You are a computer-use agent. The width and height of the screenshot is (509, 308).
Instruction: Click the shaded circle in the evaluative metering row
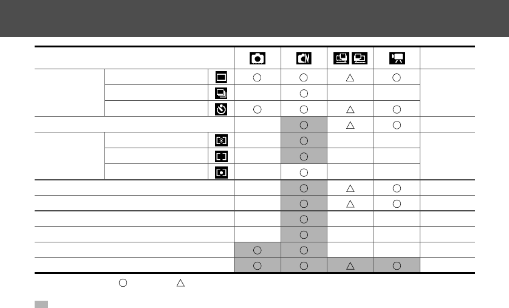point(304,141)
